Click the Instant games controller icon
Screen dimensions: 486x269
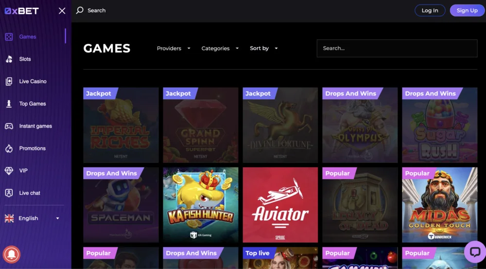[9, 126]
